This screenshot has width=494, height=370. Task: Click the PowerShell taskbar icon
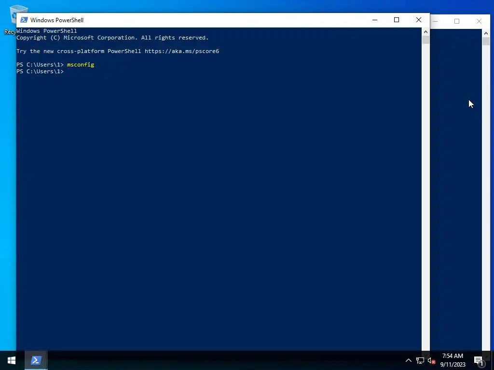point(36,360)
